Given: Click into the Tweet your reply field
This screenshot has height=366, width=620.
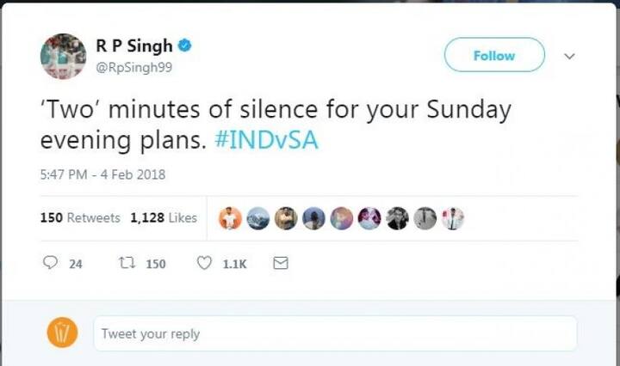Looking at the screenshot, I should (335, 333).
